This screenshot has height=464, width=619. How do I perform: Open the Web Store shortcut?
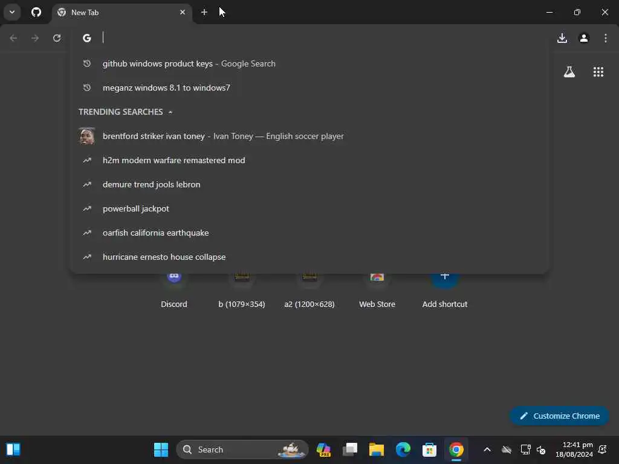[x=377, y=290]
